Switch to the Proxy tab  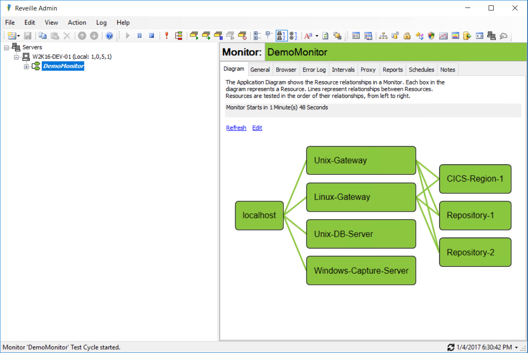368,69
